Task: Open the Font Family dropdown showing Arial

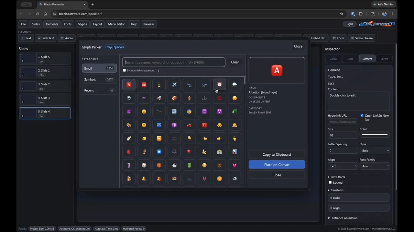Action: [375, 166]
